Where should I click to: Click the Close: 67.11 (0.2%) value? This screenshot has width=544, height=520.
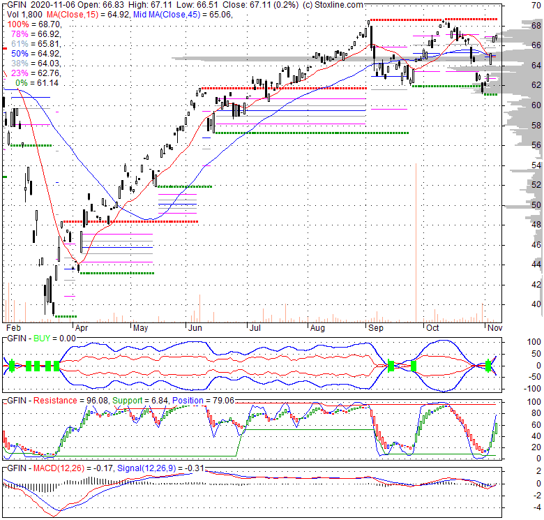click(260, 5)
